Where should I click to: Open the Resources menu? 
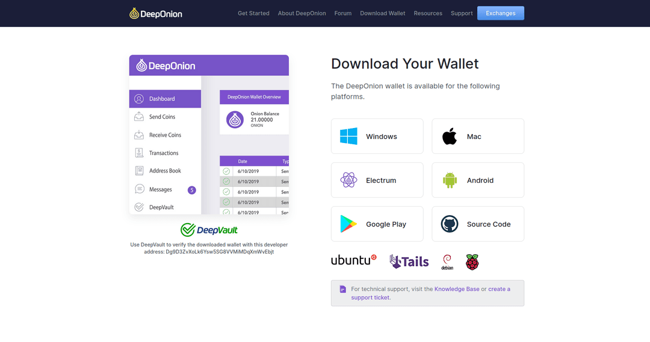[428, 13]
